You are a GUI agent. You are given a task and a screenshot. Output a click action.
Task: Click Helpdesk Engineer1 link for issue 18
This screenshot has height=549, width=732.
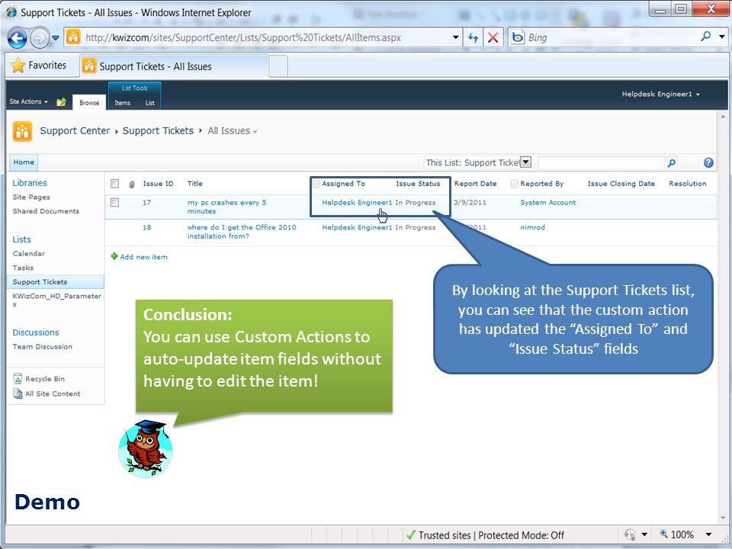tap(357, 227)
